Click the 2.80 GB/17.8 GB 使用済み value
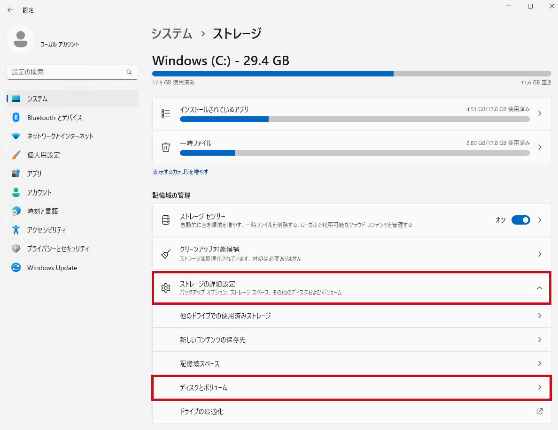The height and width of the screenshot is (430, 558). pos(498,143)
